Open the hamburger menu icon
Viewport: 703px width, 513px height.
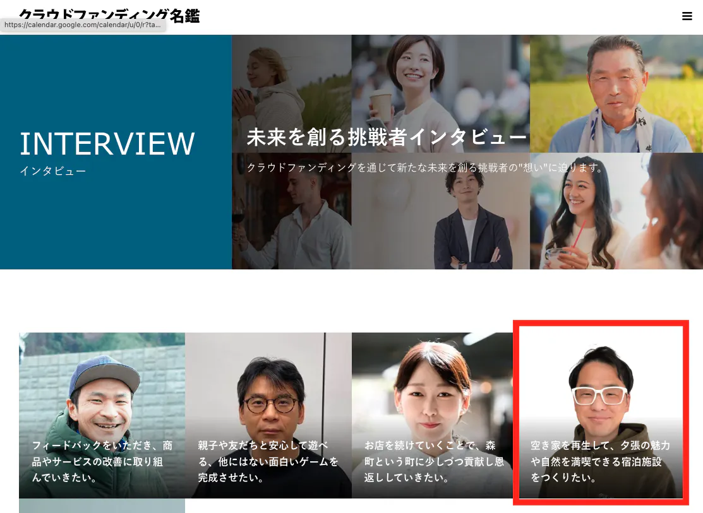click(x=687, y=16)
